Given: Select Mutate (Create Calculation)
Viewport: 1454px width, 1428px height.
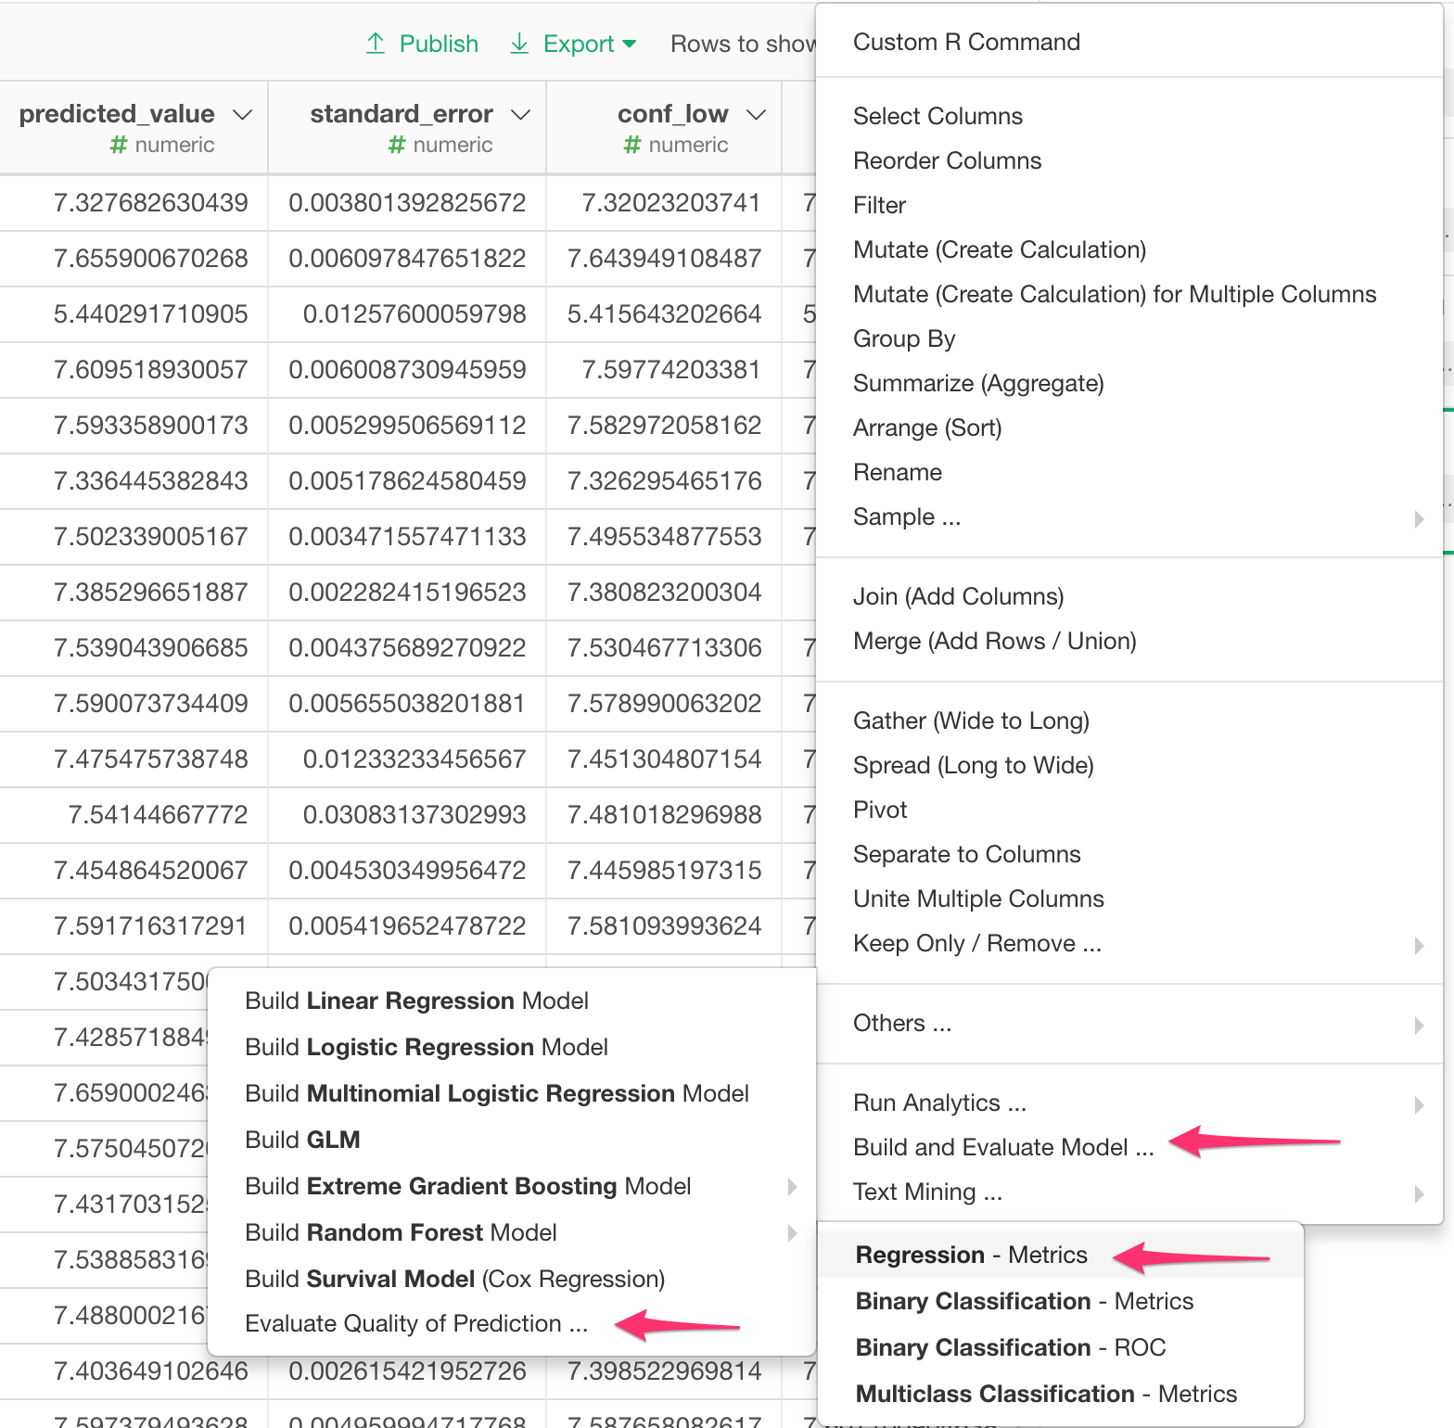Looking at the screenshot, I should point(1000,249).
